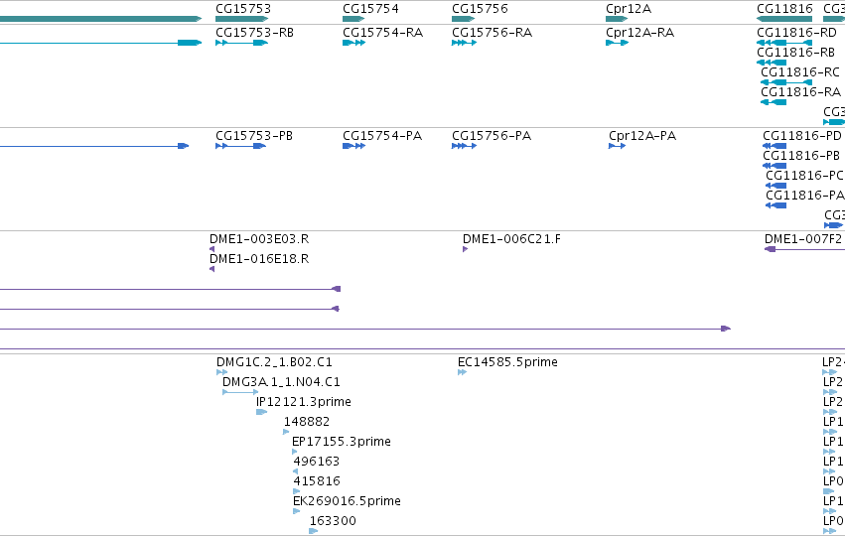Select the CG15753 gene glyph
Image resolution: width=845 pixels, height=536 pixels.
coord(241,19)
